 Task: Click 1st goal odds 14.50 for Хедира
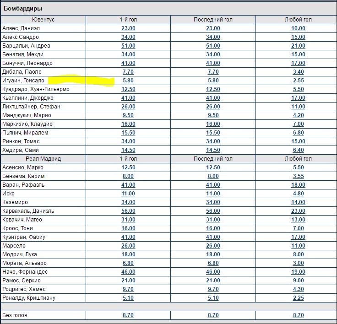tap(128, 150)
